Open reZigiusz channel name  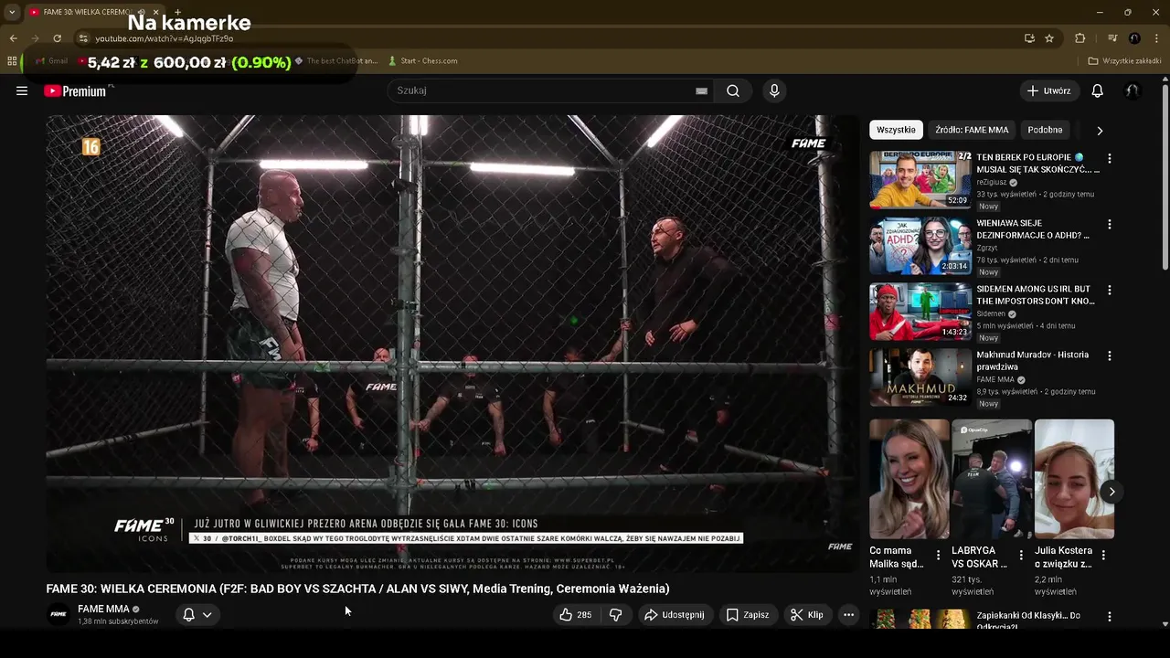click(x=991, y=182)
